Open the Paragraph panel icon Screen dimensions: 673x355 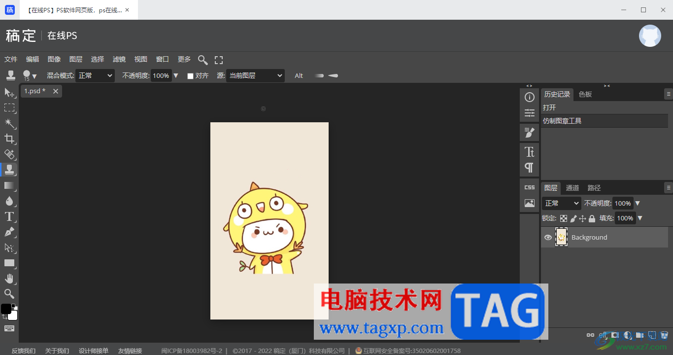[x=530, y=167]
